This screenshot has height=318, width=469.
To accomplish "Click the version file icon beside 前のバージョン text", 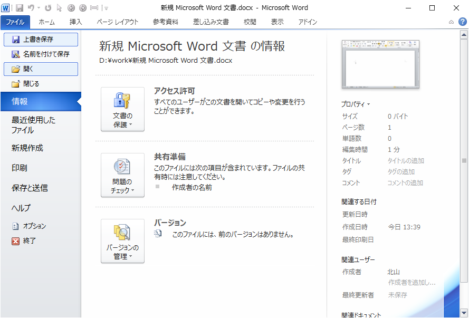I will pyautogui.click(x=158, y=234).
